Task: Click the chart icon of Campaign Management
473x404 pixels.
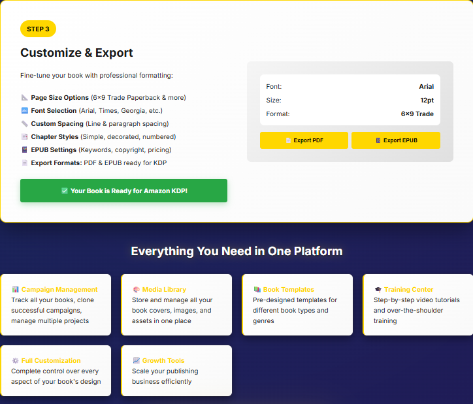Action: click(15, 290)
